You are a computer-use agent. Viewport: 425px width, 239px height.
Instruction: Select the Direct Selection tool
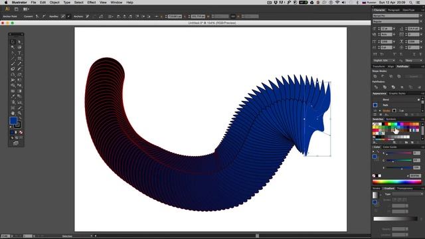[19, 42]
